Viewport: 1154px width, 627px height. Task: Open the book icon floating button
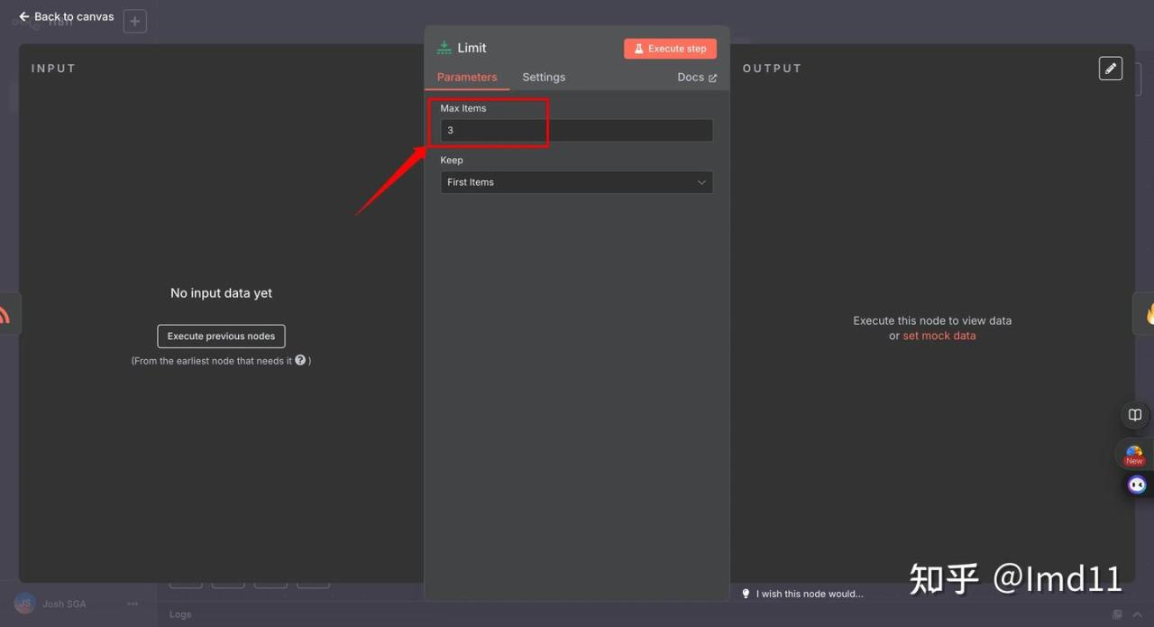1135,415
